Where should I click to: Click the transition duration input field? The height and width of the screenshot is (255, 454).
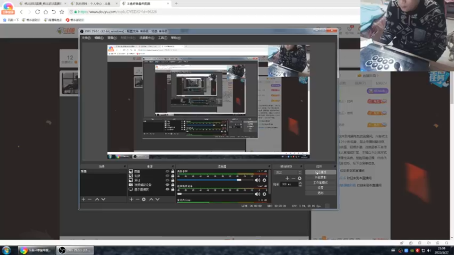click(x=289, y=184)
